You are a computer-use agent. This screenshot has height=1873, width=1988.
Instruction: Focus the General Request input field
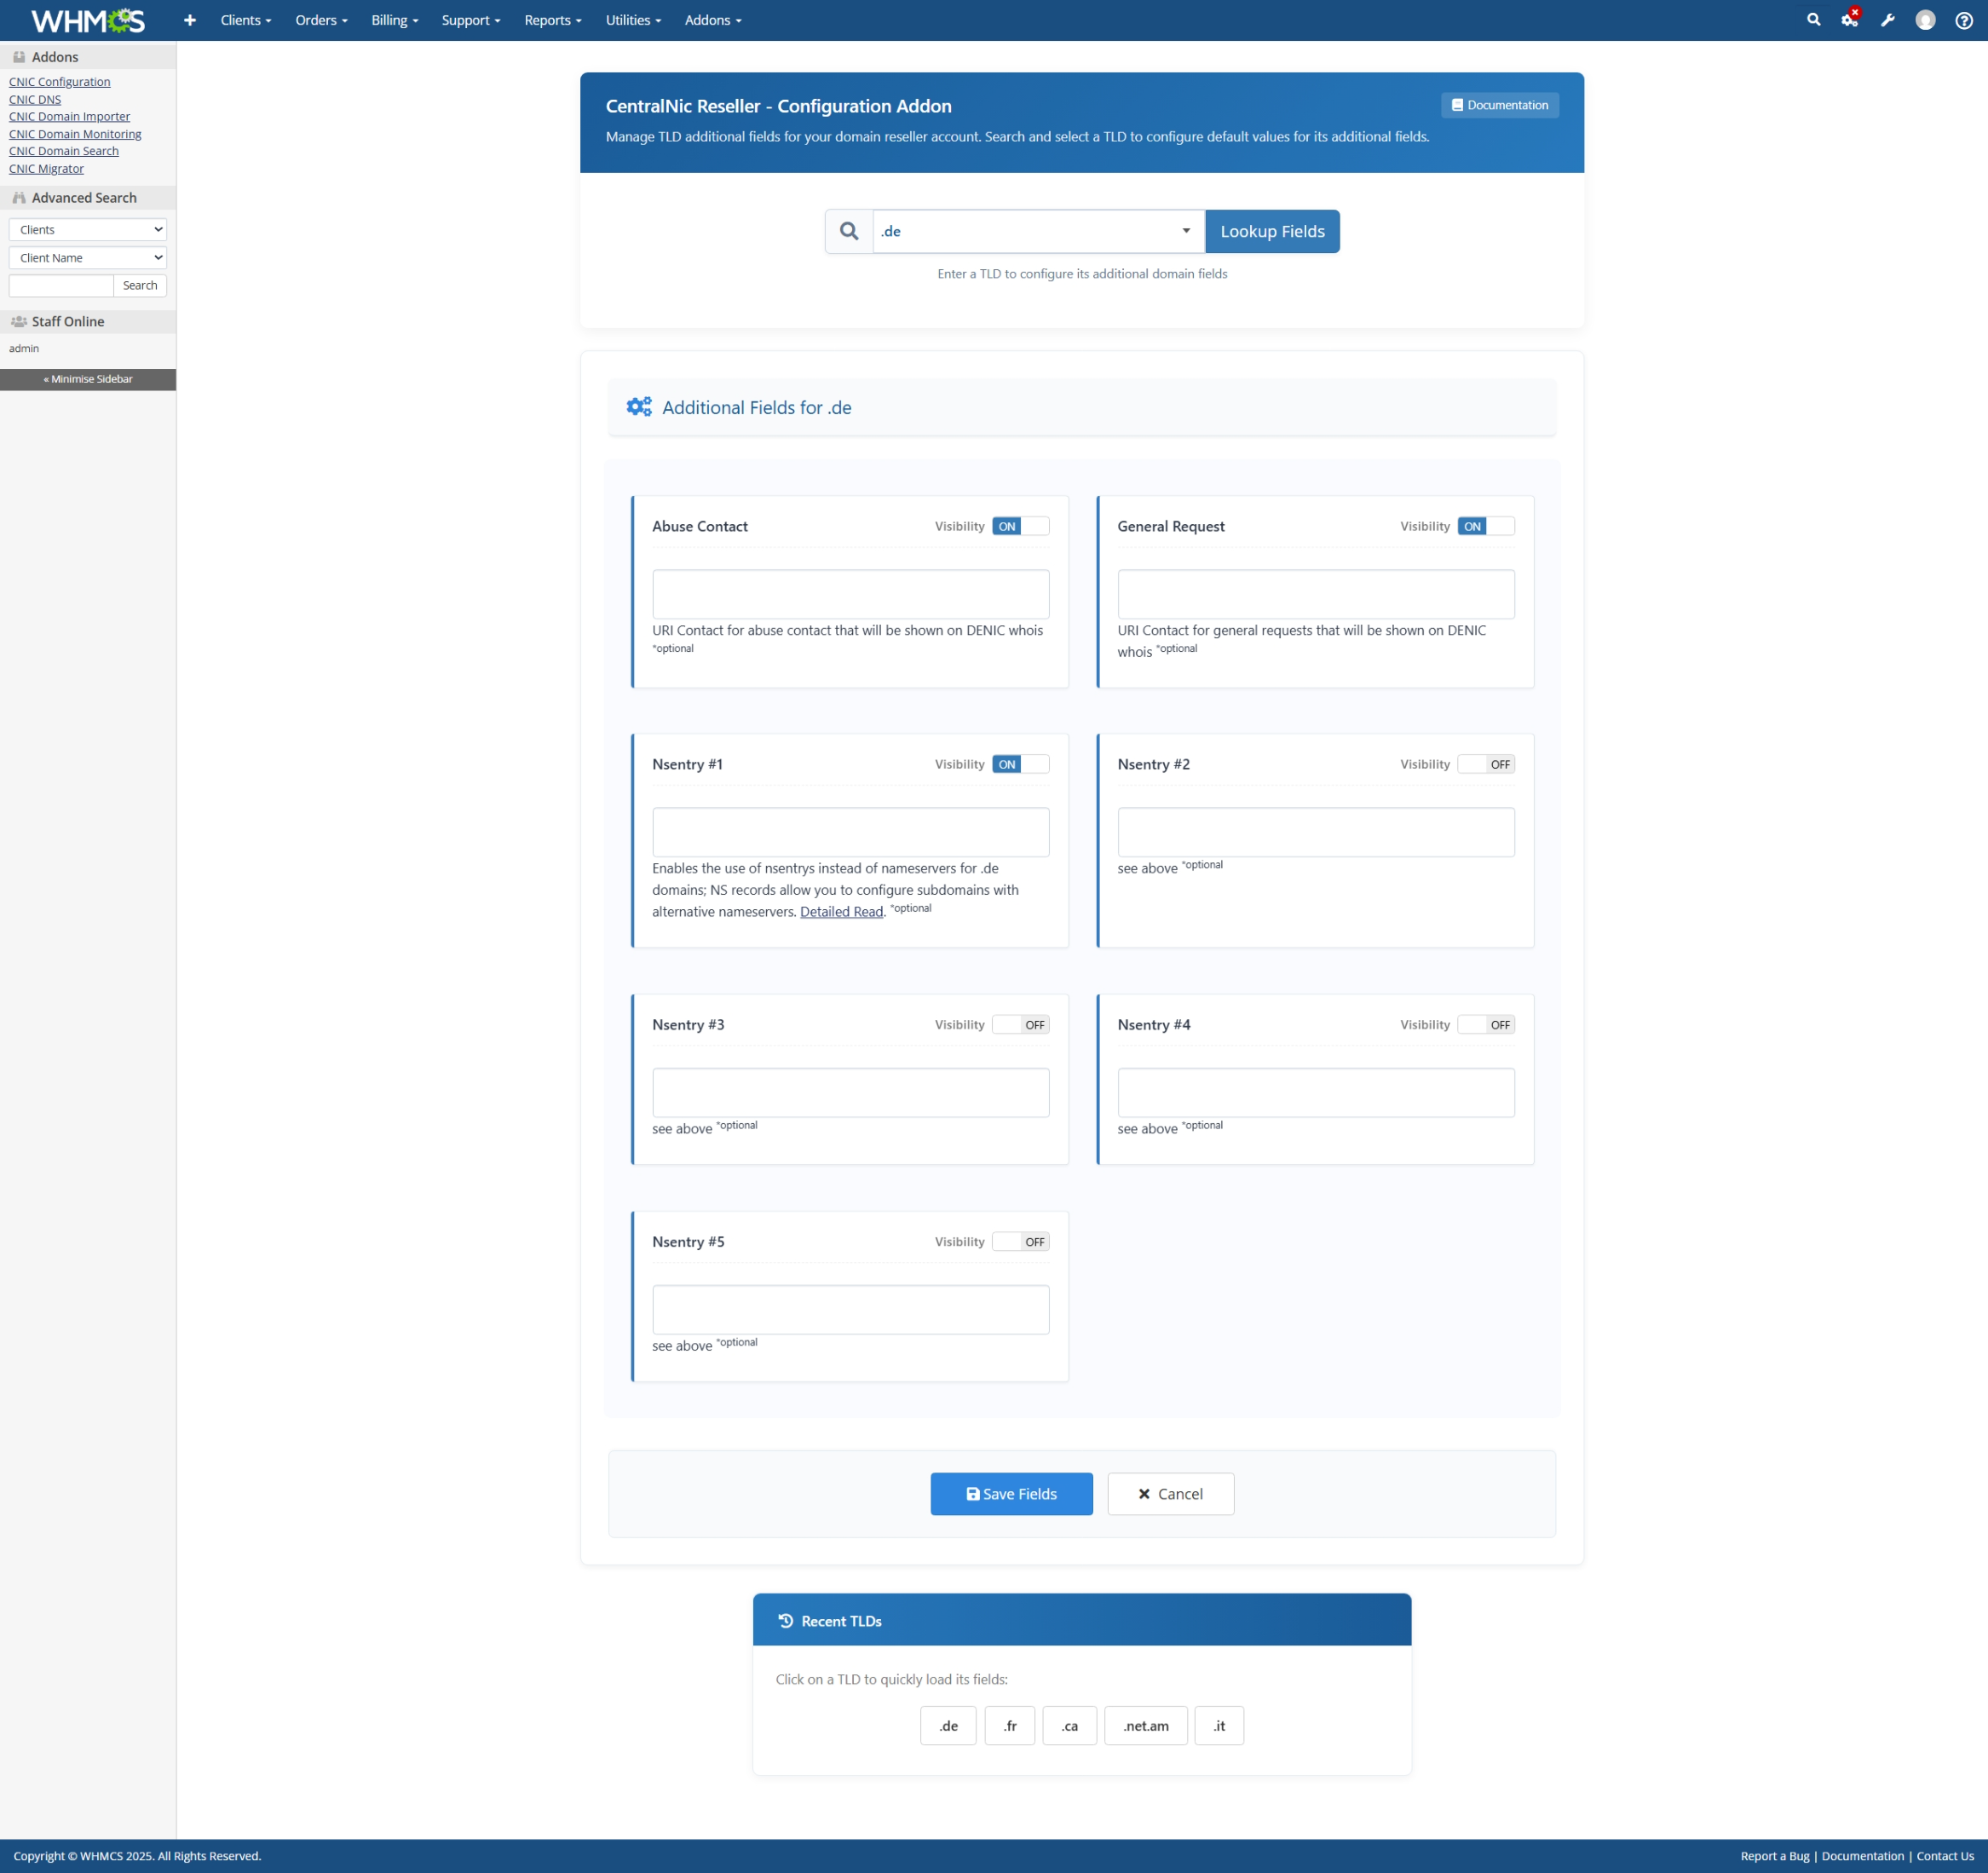coord(1315,594)
